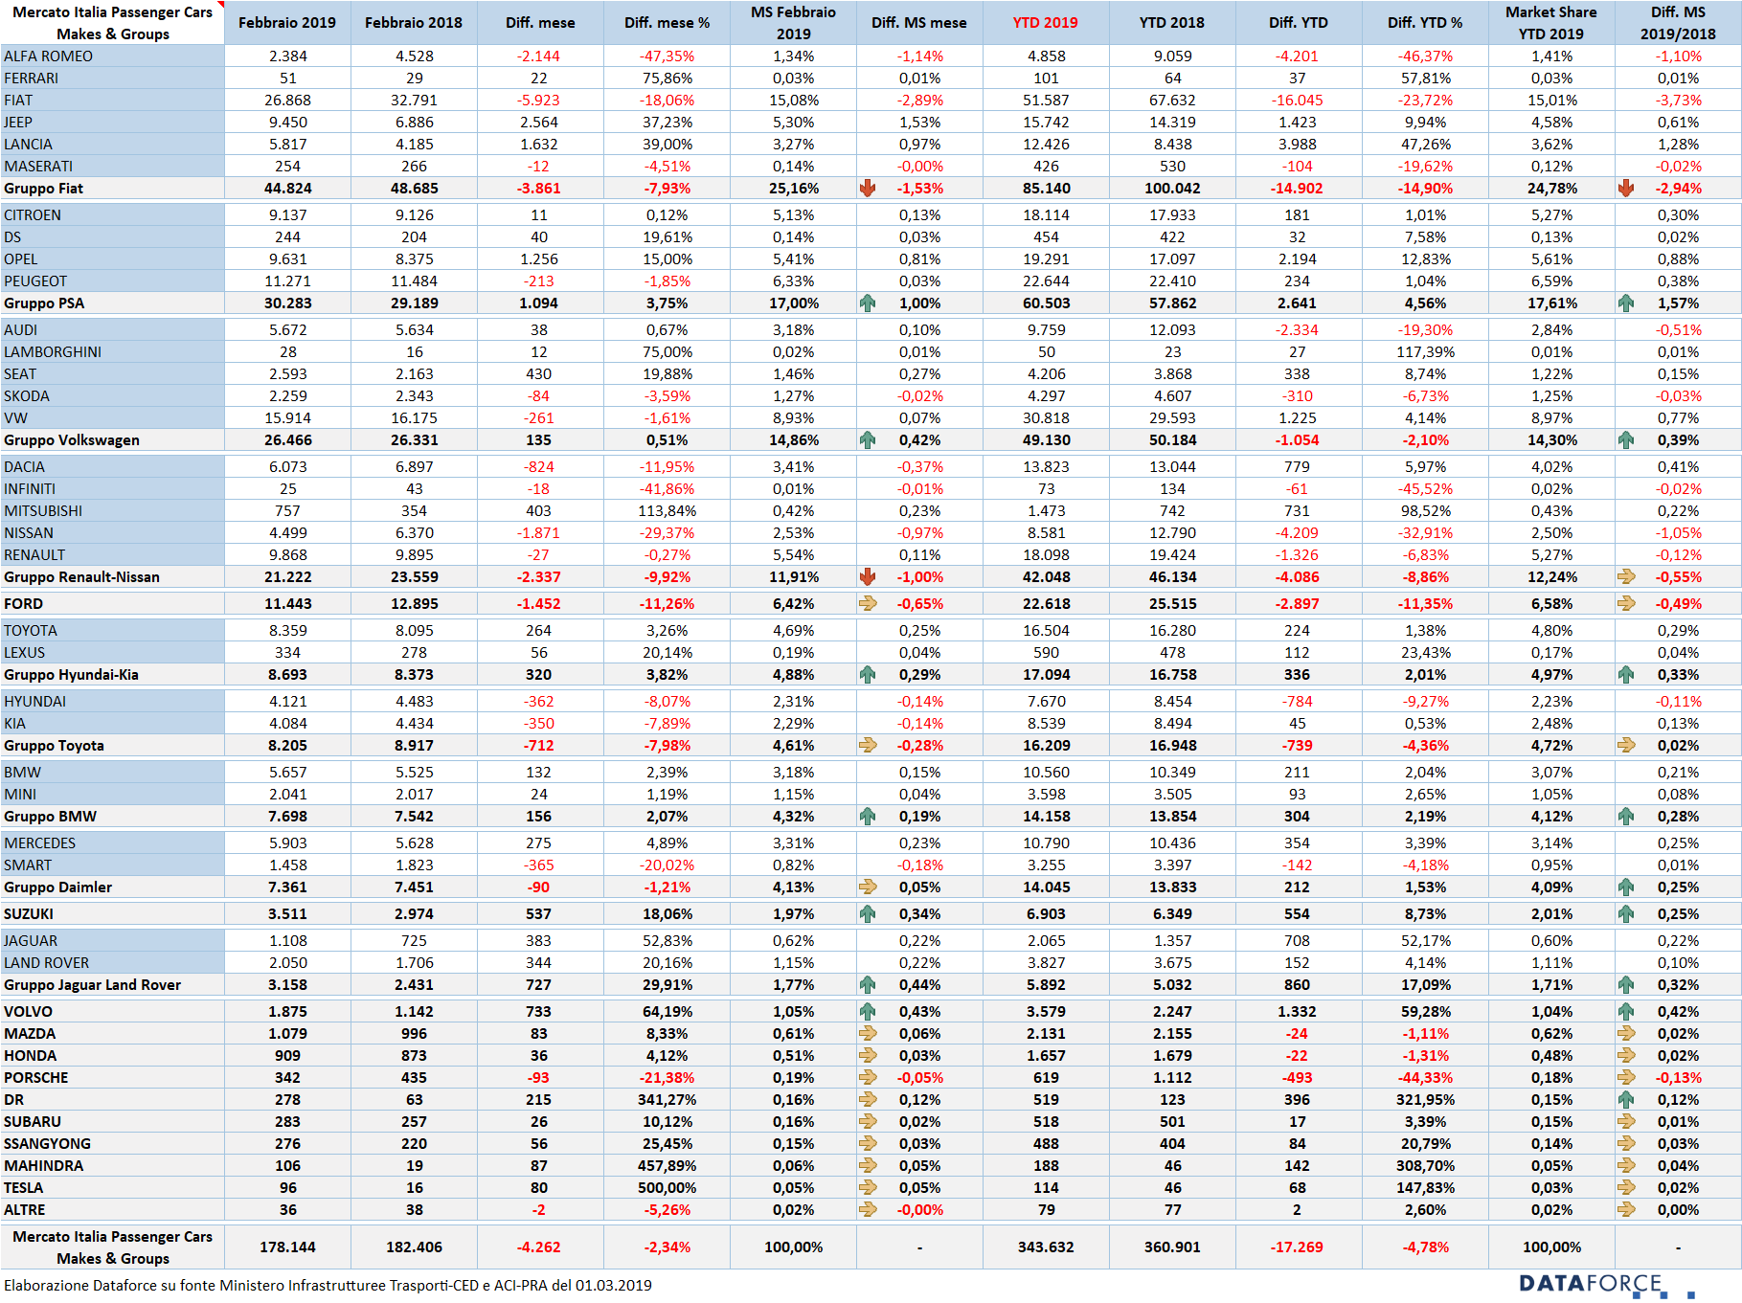Click the bottom 'Mercato Italia Passenger Cars' totals label
1742x1303 pixels.
(112, 1247)
